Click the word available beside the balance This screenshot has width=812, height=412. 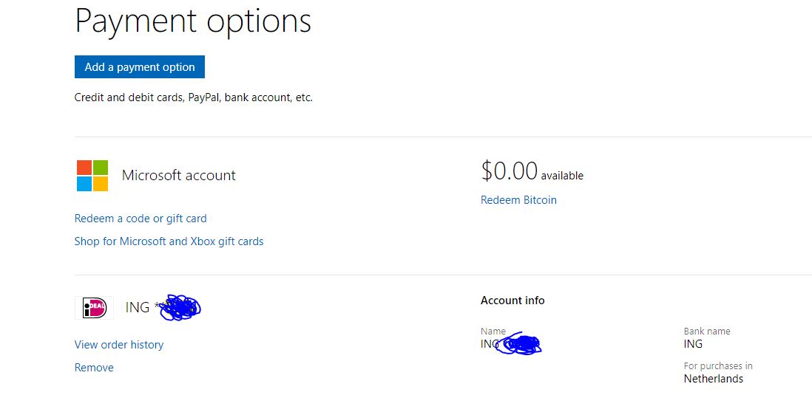coord(562,176)
